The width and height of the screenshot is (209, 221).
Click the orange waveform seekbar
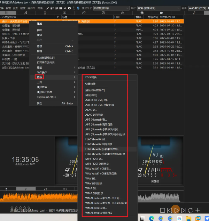pyautogui.click(x=39, y=196)
